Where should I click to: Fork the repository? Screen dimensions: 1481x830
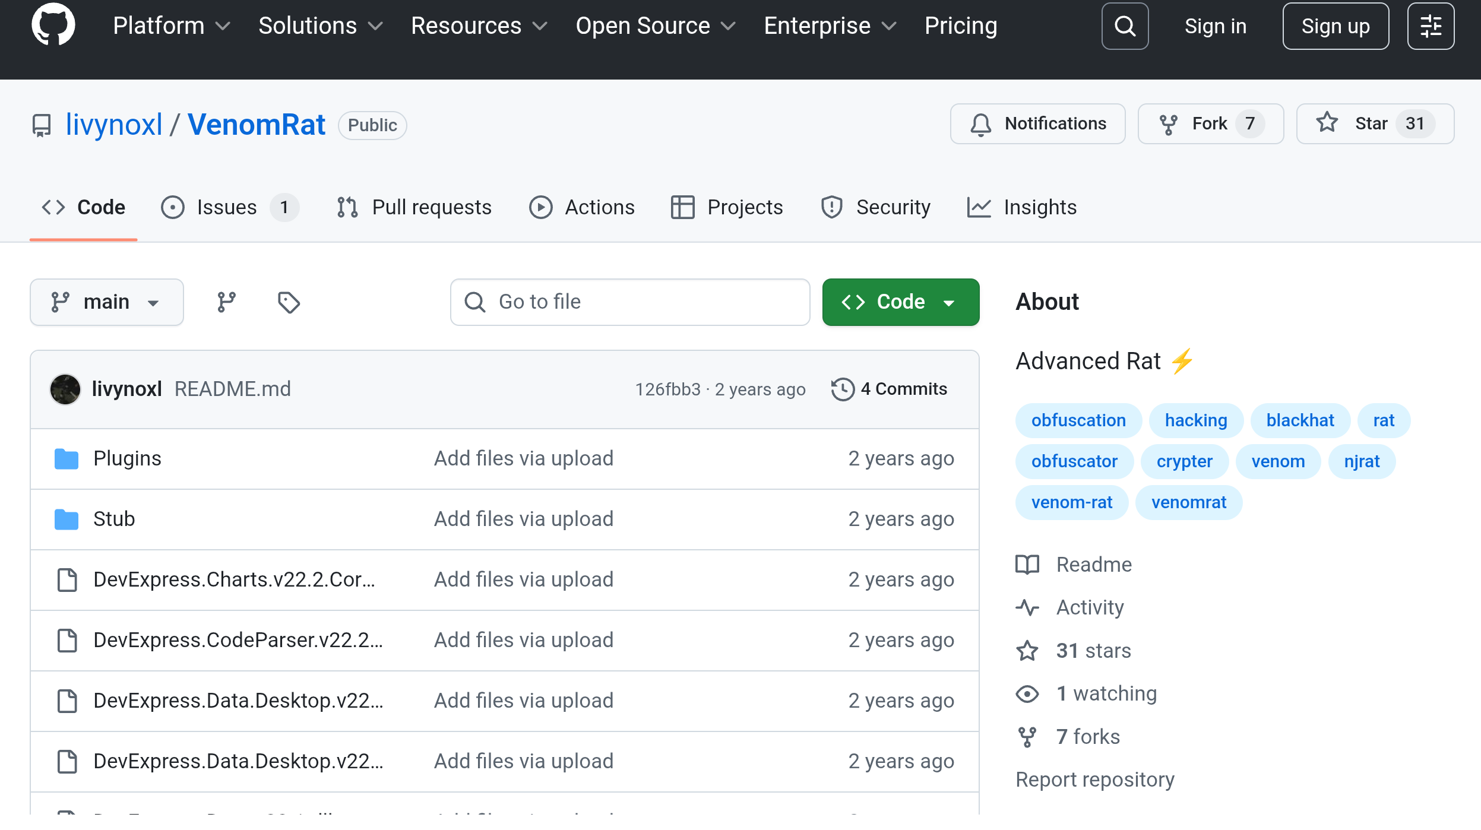click(1210, 123)
